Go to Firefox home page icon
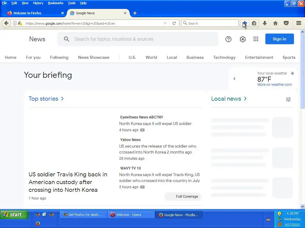The width and height of the screenshot is (305, 228). [276, 23]
